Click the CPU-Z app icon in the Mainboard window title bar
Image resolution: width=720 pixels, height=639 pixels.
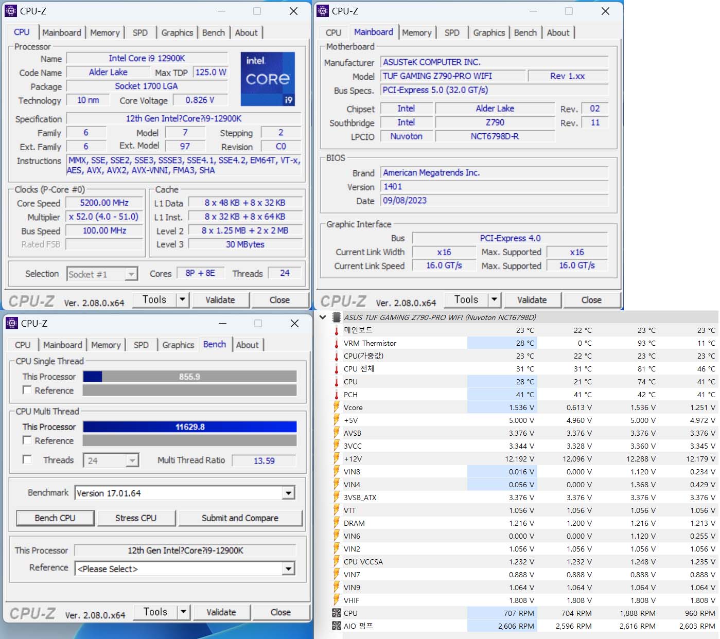(323, 11)
